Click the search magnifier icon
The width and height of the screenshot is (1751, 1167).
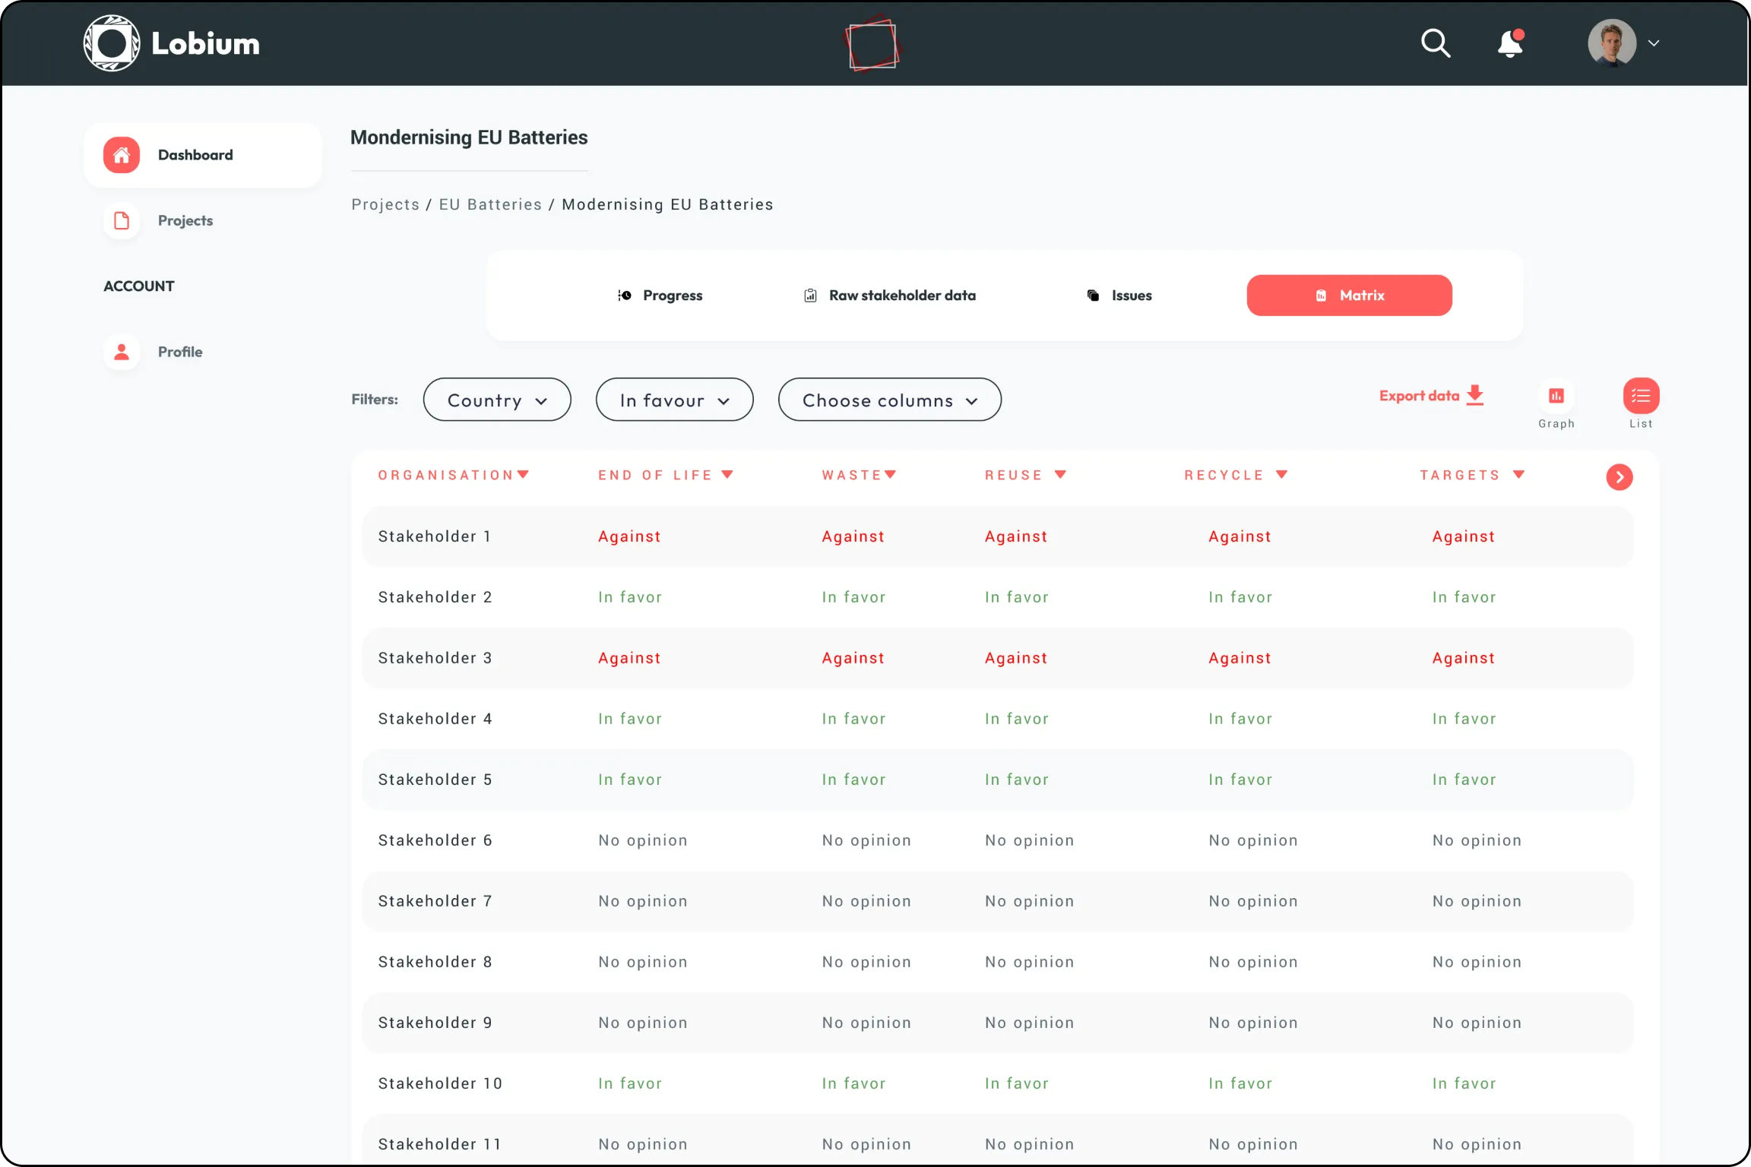pos(1435,43)
